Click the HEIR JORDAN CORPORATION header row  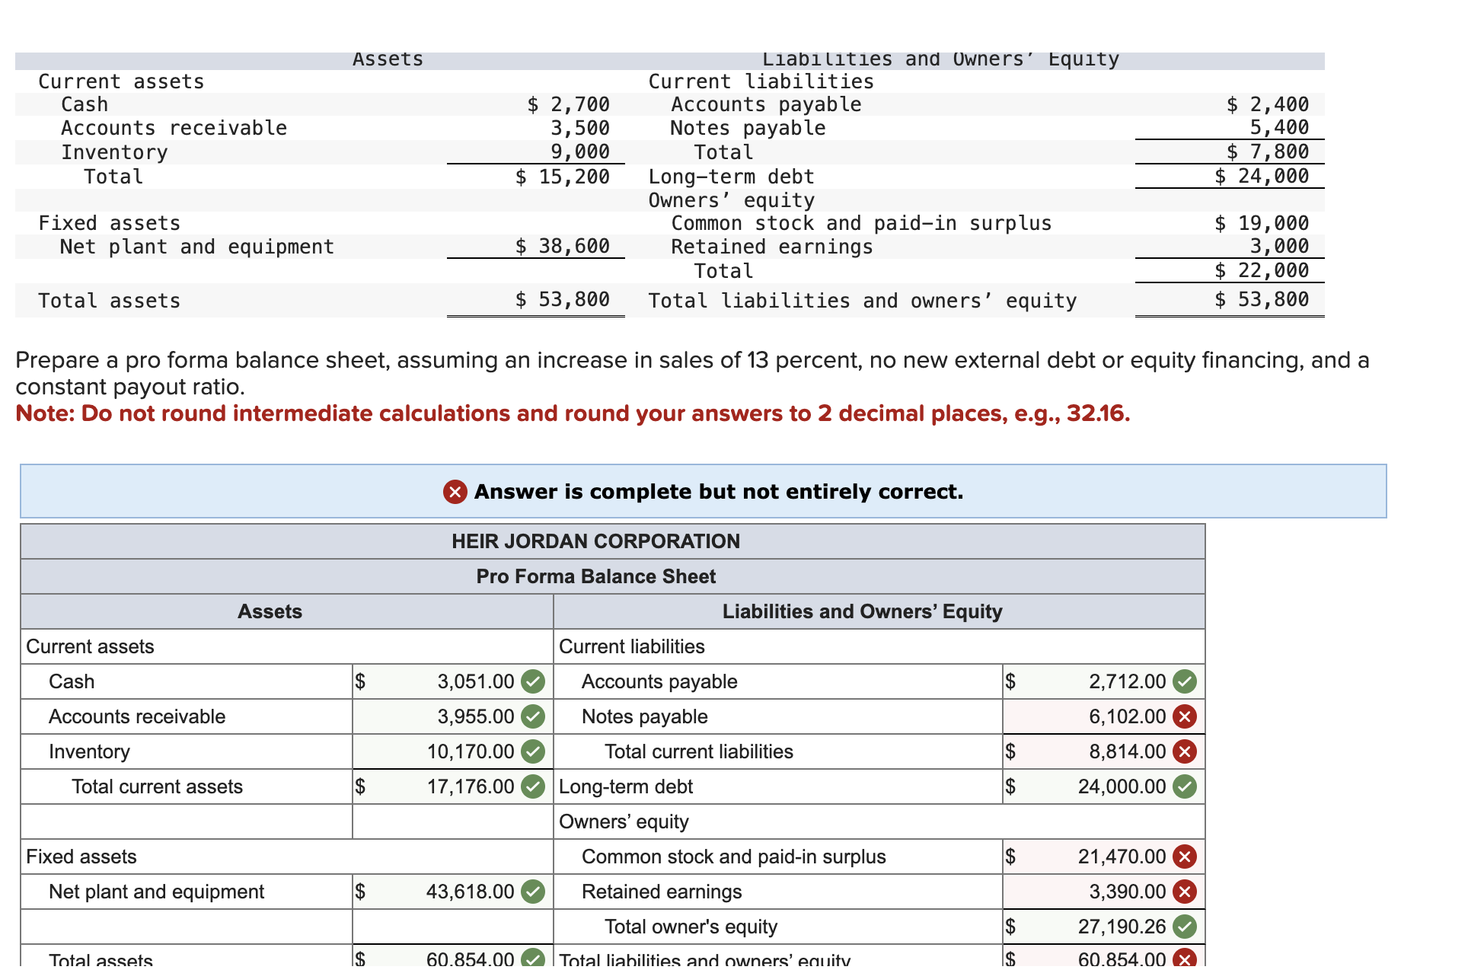click(x=597, y=541)
